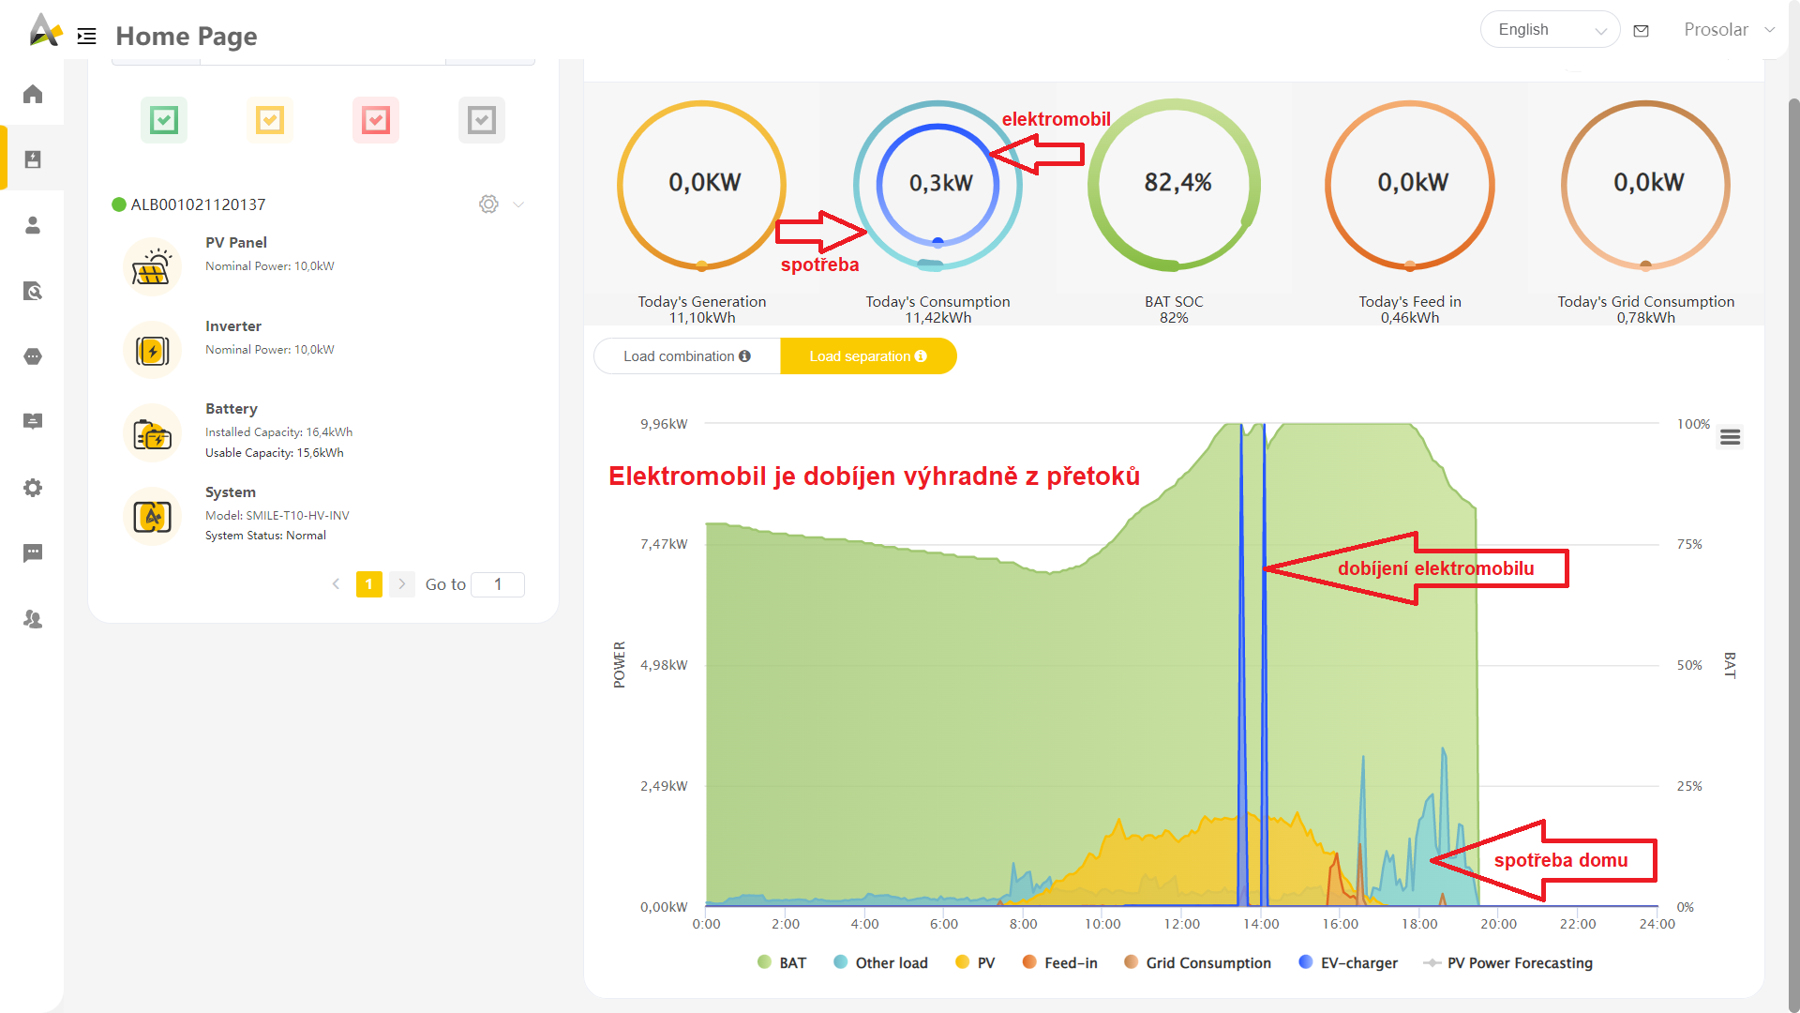Open the search report sidebar icon

[x=33, y=291]
